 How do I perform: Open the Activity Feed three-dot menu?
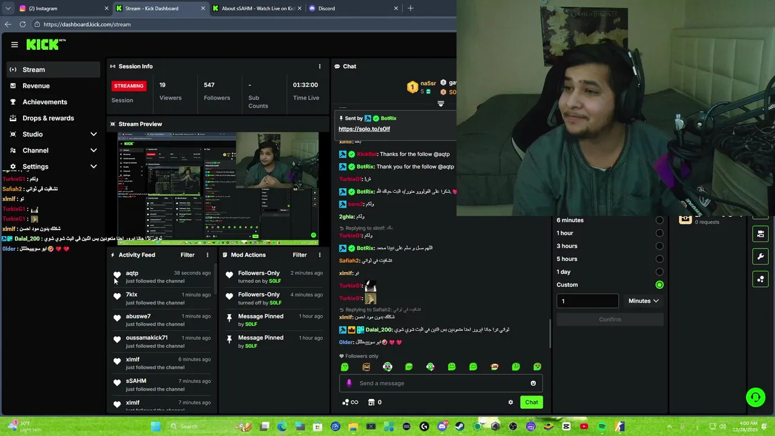(208, 255)
